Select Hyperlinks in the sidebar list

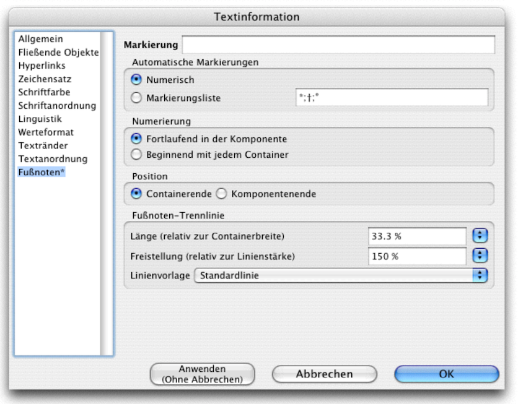tap(42, 66)
